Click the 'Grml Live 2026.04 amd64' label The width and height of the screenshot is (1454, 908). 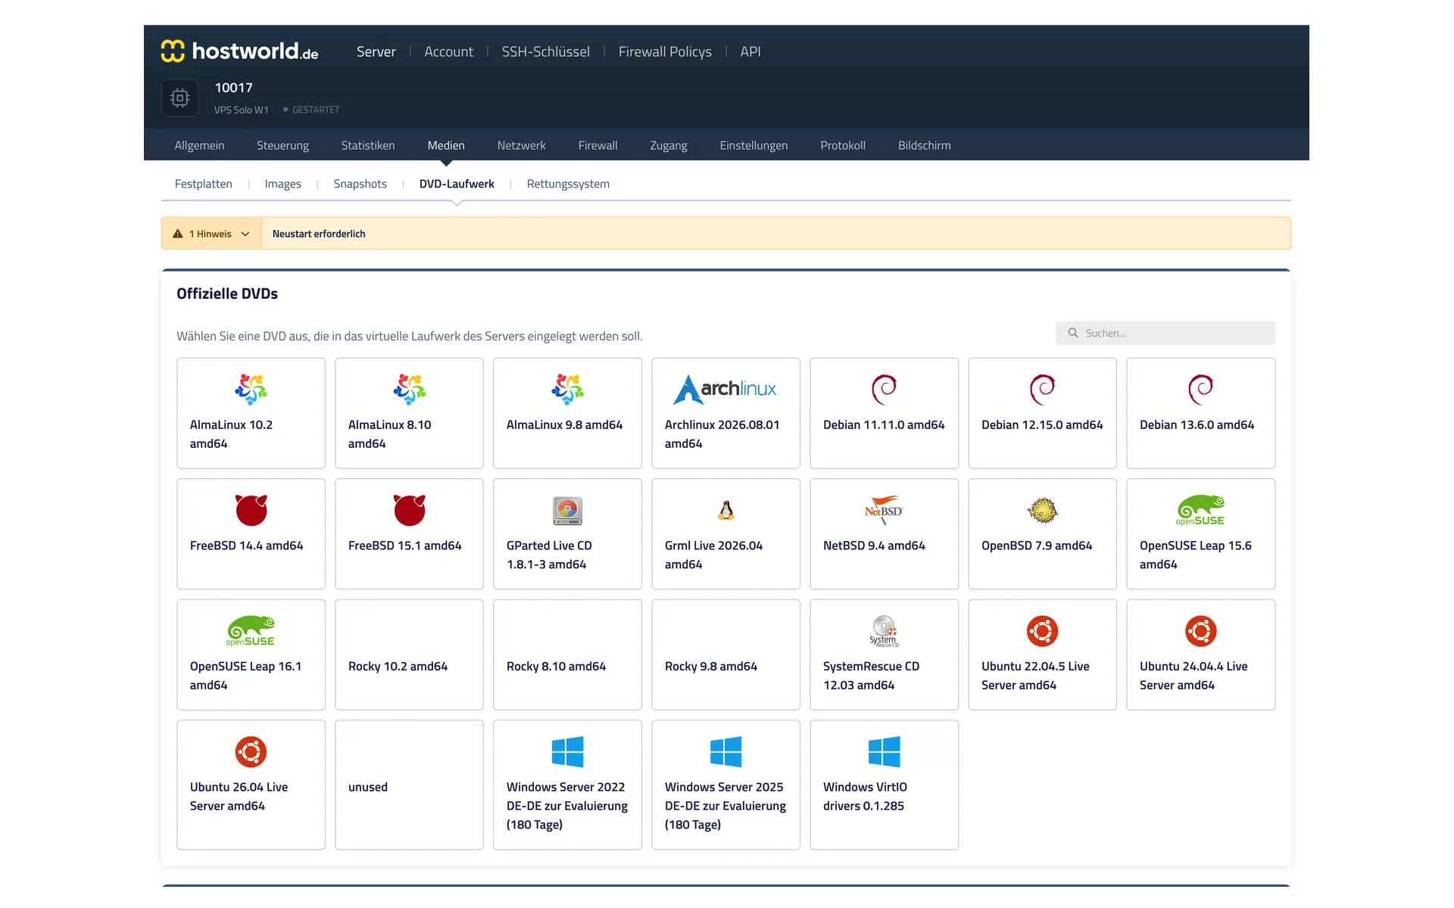tap(713, 555)
